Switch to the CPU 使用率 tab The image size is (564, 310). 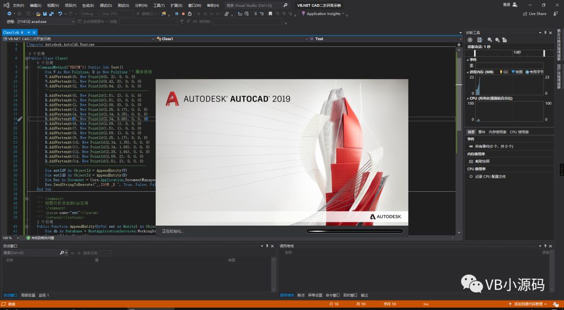(x=519, y=132)
